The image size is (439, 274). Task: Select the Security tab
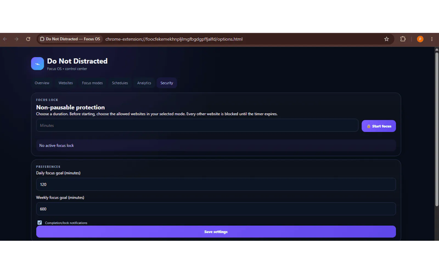(167, 83)
